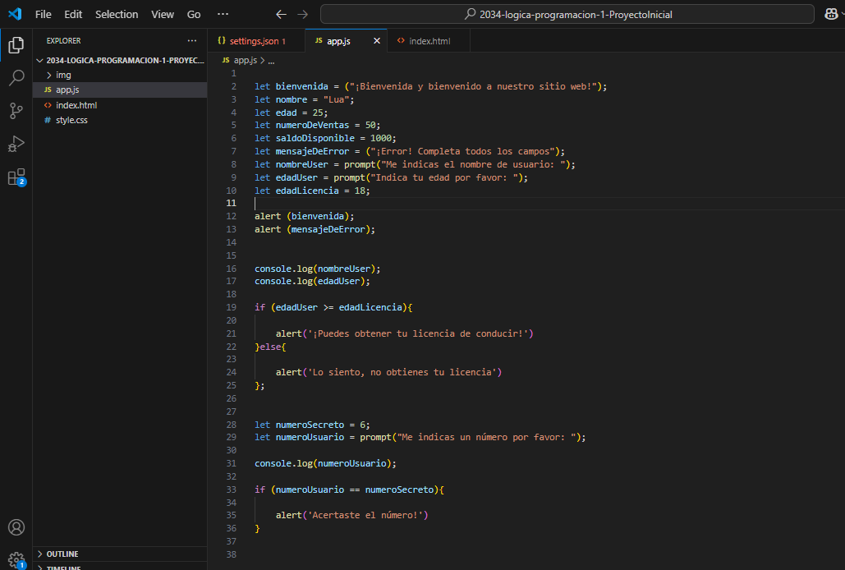
Task: Open index.html from the file tree
Action: (x=120, y=105)
